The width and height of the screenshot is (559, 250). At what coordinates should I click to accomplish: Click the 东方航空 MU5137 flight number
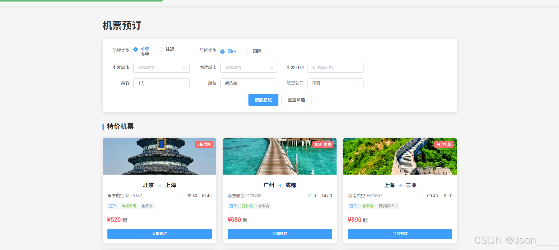coord(134,196)
